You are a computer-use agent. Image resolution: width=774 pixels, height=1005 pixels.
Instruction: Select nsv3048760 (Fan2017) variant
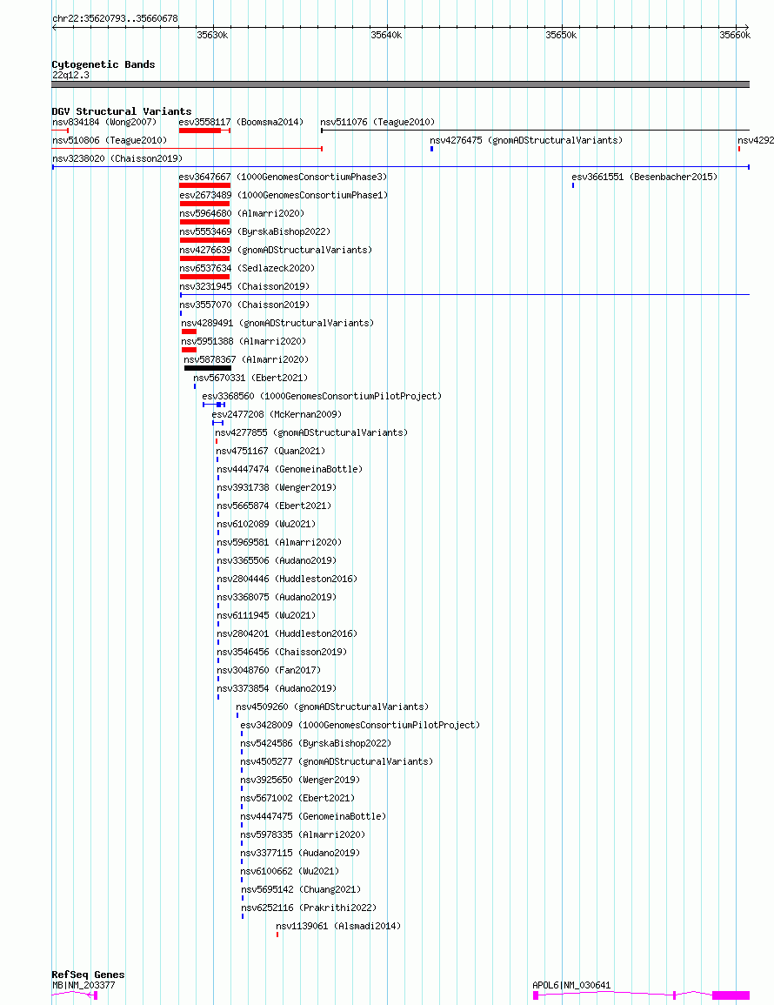[269, 670]
